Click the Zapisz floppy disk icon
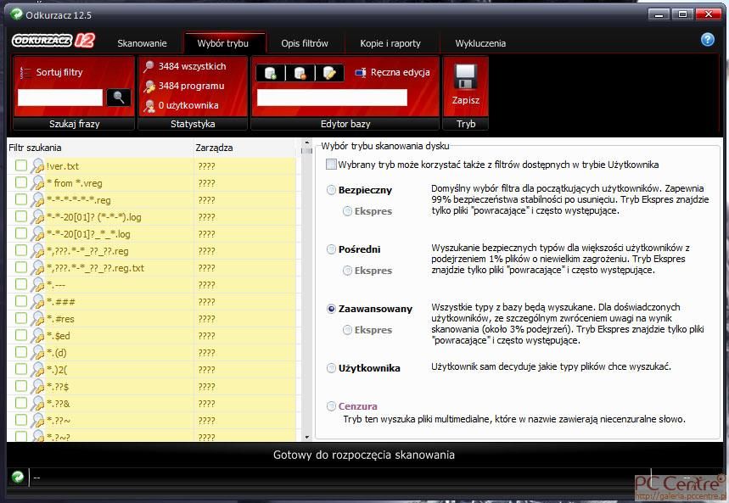 click(x=465, y=78)
